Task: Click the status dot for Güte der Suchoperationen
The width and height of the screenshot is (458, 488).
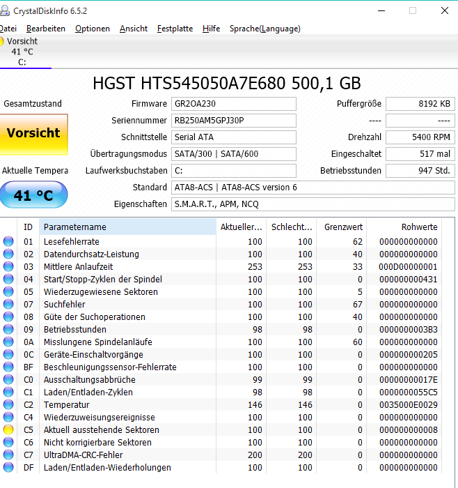Action: click(x=8, y=317)
